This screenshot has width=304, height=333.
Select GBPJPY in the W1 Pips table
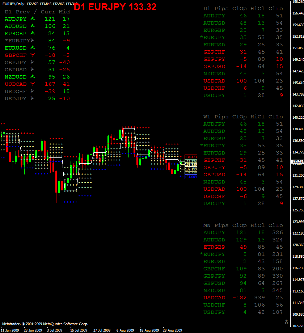214,168
